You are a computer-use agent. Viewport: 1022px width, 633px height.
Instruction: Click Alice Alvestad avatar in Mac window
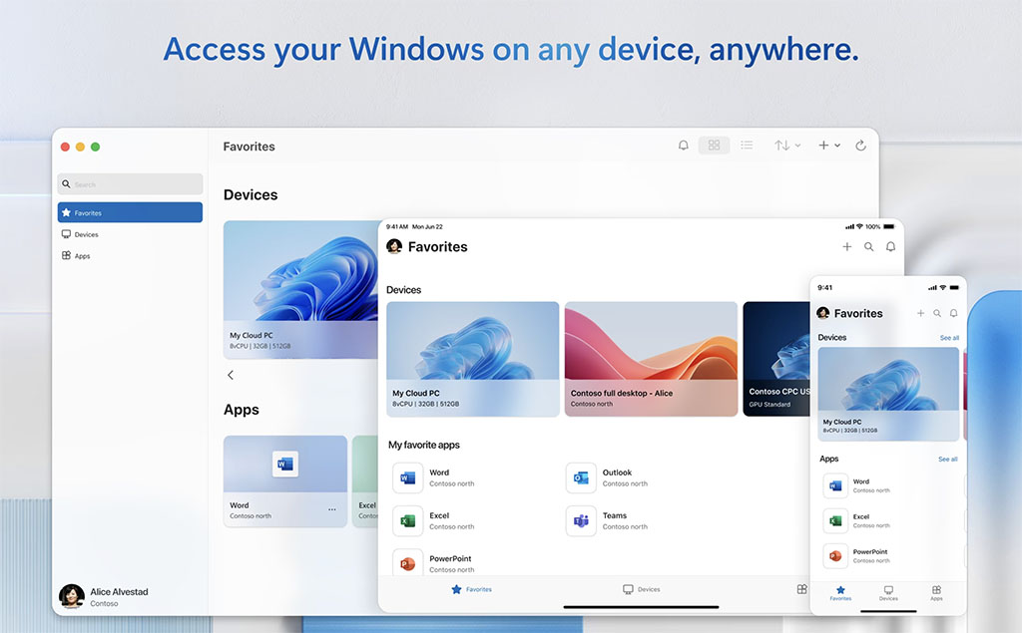(72, 596)
